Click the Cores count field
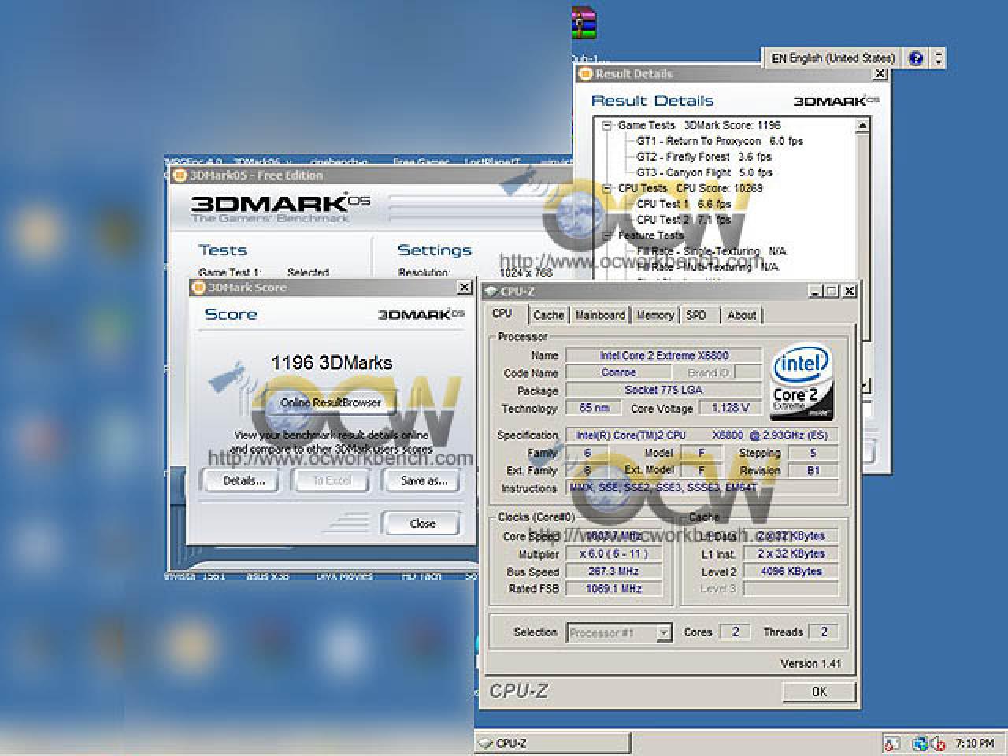Viewport: 1008px width, 756px height. point(735,632)
